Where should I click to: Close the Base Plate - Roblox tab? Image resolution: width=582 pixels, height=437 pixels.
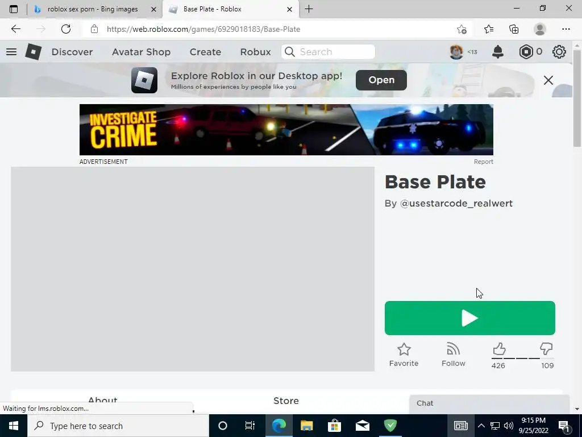(289, 9)
